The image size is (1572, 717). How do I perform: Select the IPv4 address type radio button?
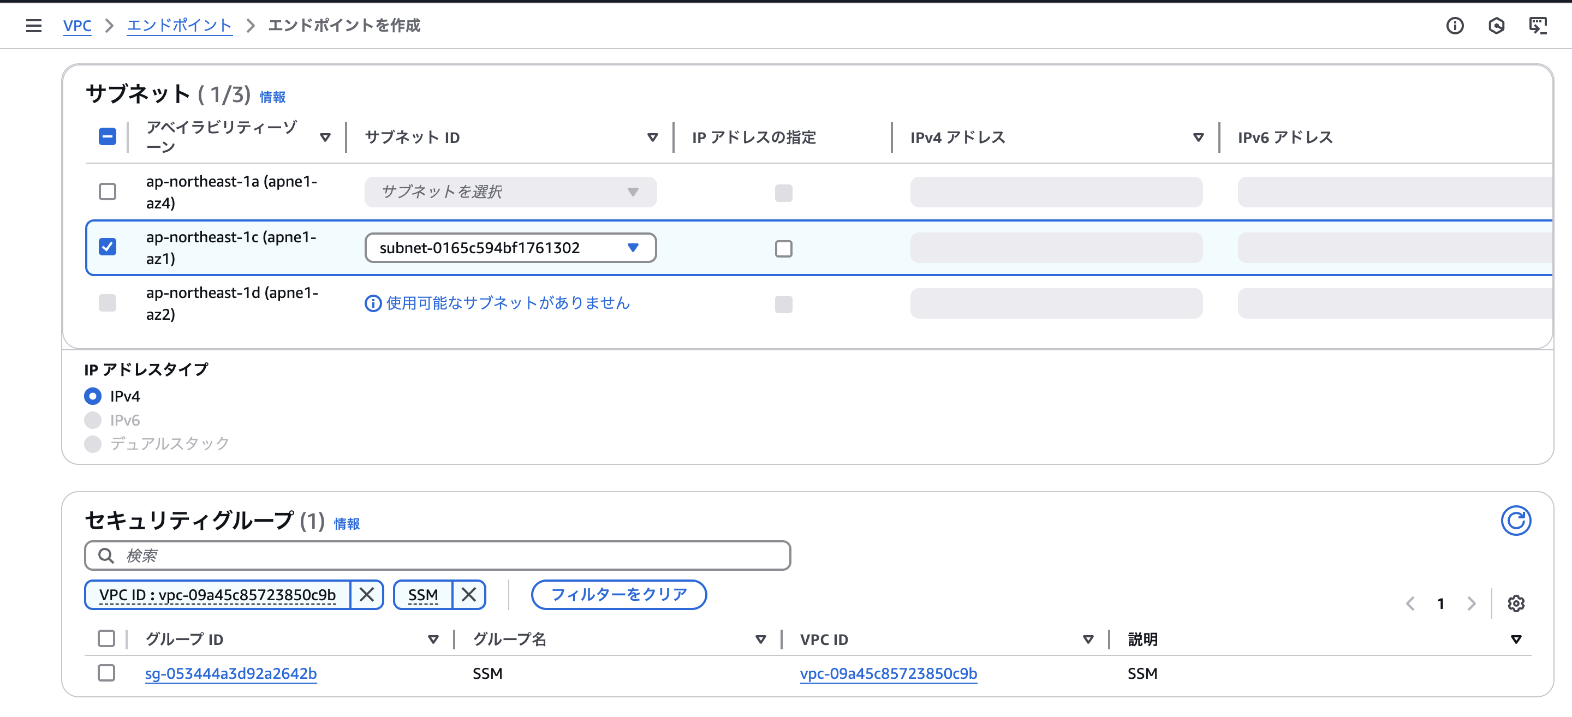click(x=92, y=396)
